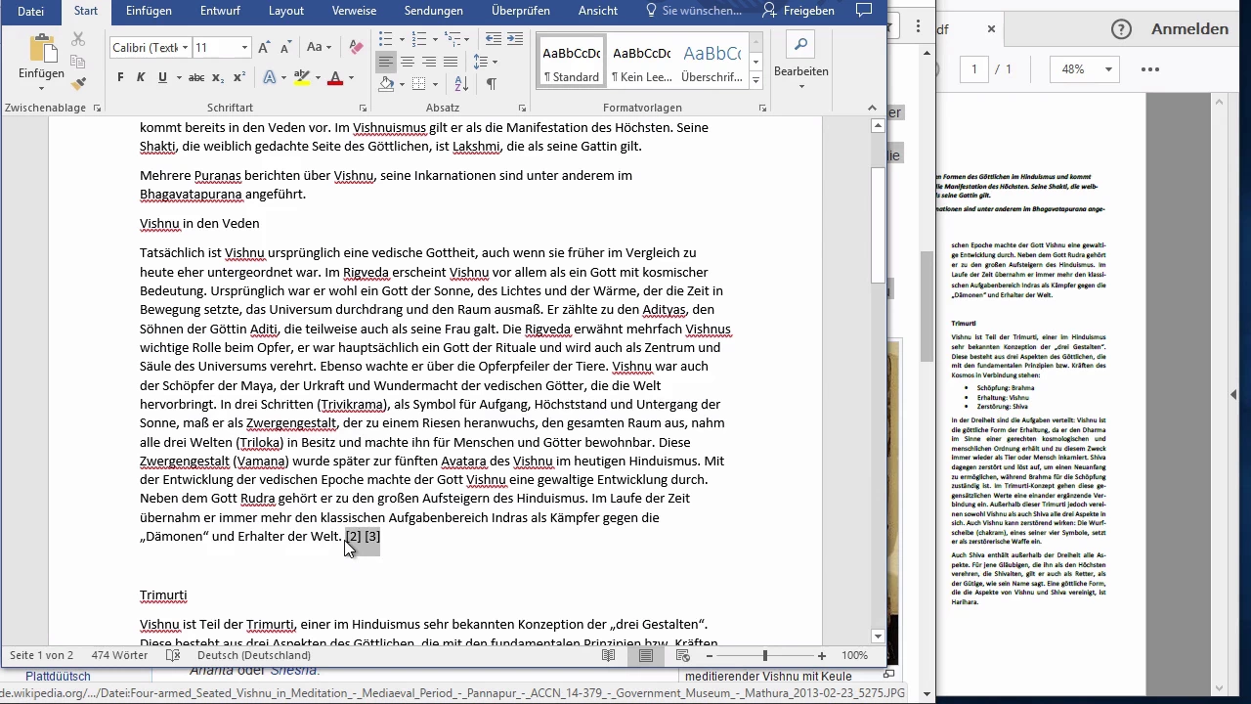Open the more options ellipsis in the PDF viewer

pos(1149,69)
